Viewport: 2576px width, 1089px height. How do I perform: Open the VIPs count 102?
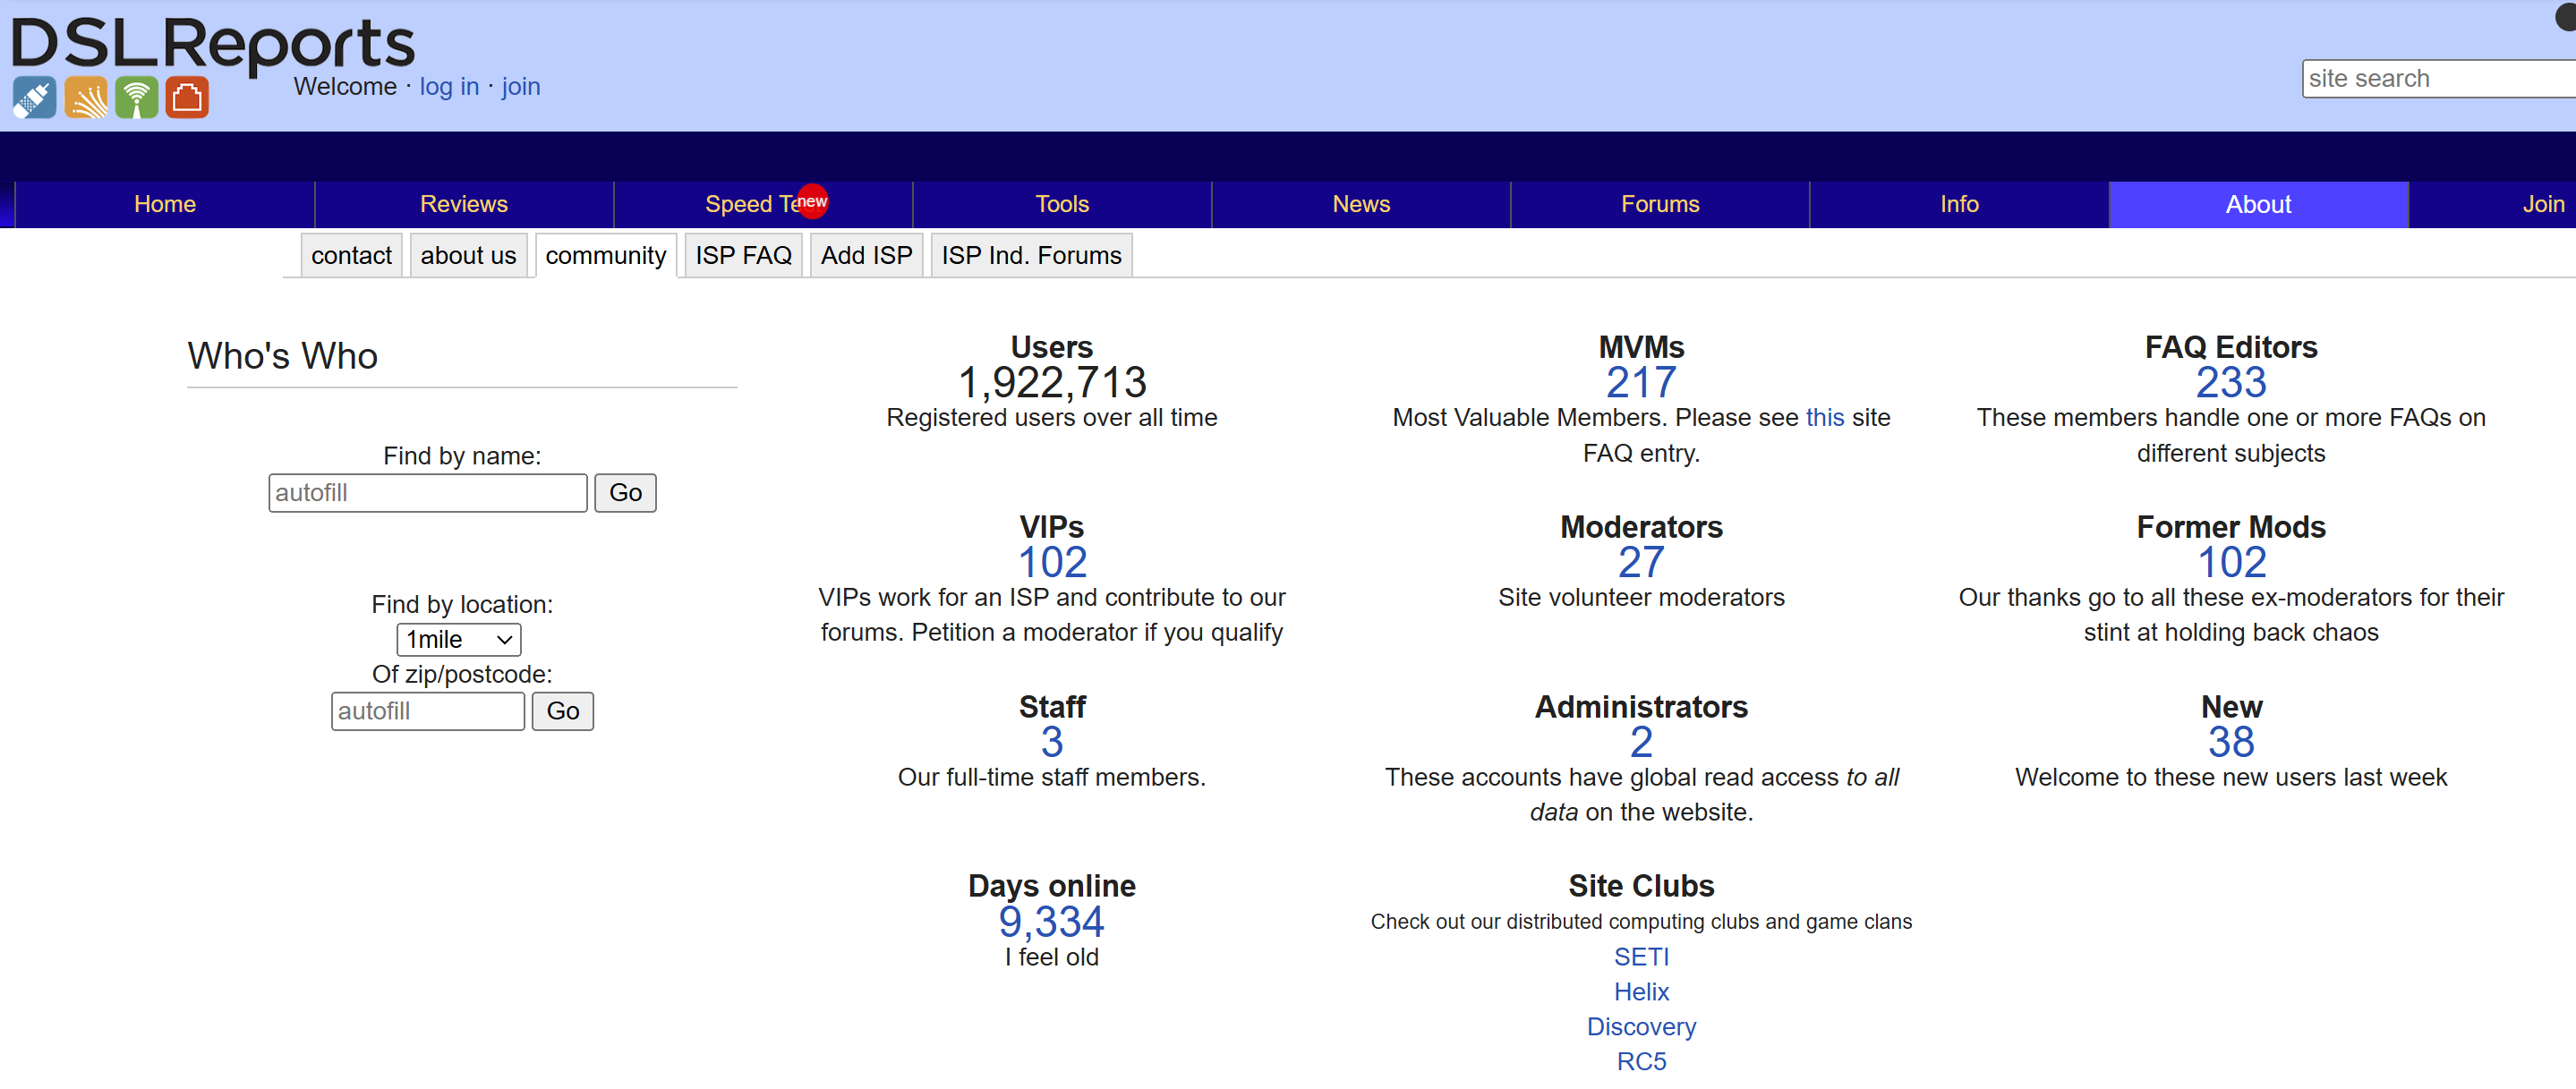[x=1052, y=562]
